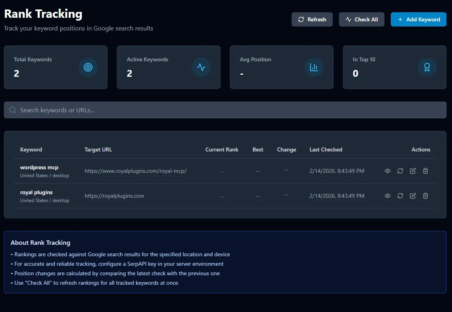The image size is (452, 312).
Task: Click the Active Keywords activity icon
Action: point(201,67)
